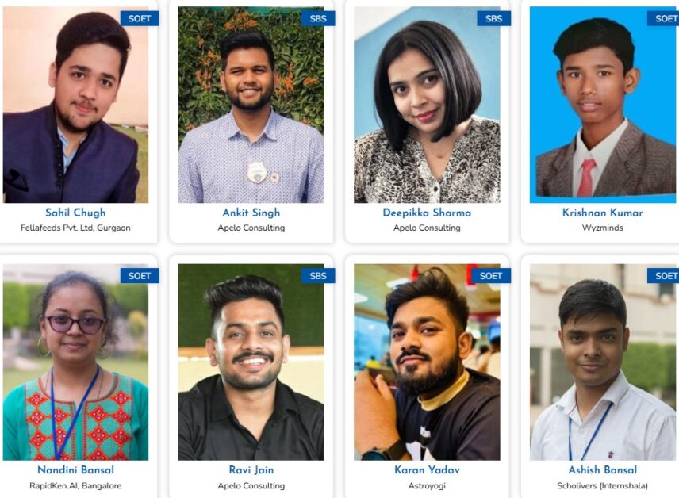
Task: Click the SOET badge on Karan Yadav's card
Action: click(x=491, y=276)
